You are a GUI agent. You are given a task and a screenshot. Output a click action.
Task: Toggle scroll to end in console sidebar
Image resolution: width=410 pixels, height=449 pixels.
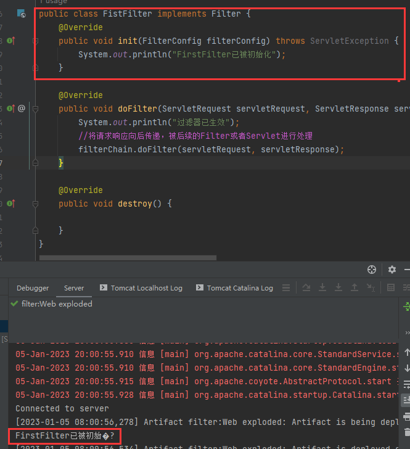tap(406, 401)
